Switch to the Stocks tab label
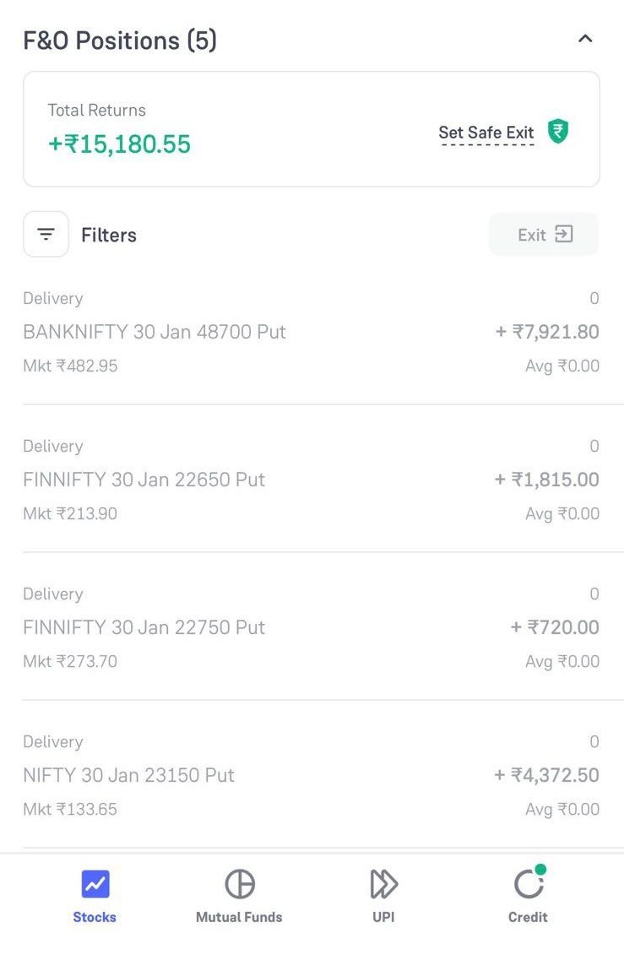The image size is (624, 960). (x=95, y=917)
